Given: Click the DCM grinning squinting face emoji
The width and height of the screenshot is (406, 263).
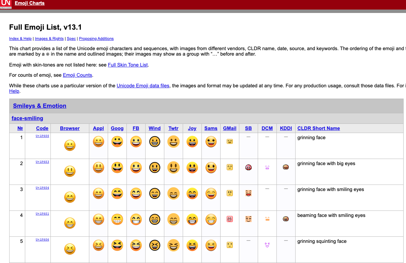Looking at the screenshot, I should click(267, 245).
